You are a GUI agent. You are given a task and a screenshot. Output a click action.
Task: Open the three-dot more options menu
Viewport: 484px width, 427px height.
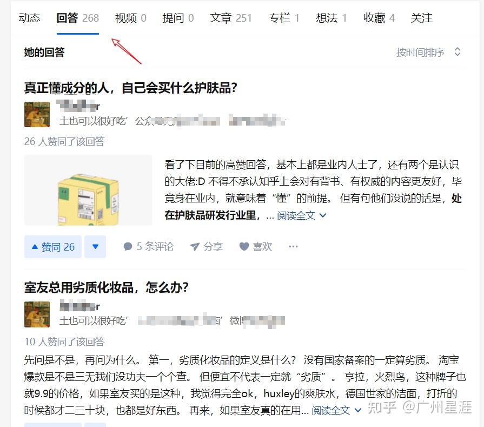point(293,247)
